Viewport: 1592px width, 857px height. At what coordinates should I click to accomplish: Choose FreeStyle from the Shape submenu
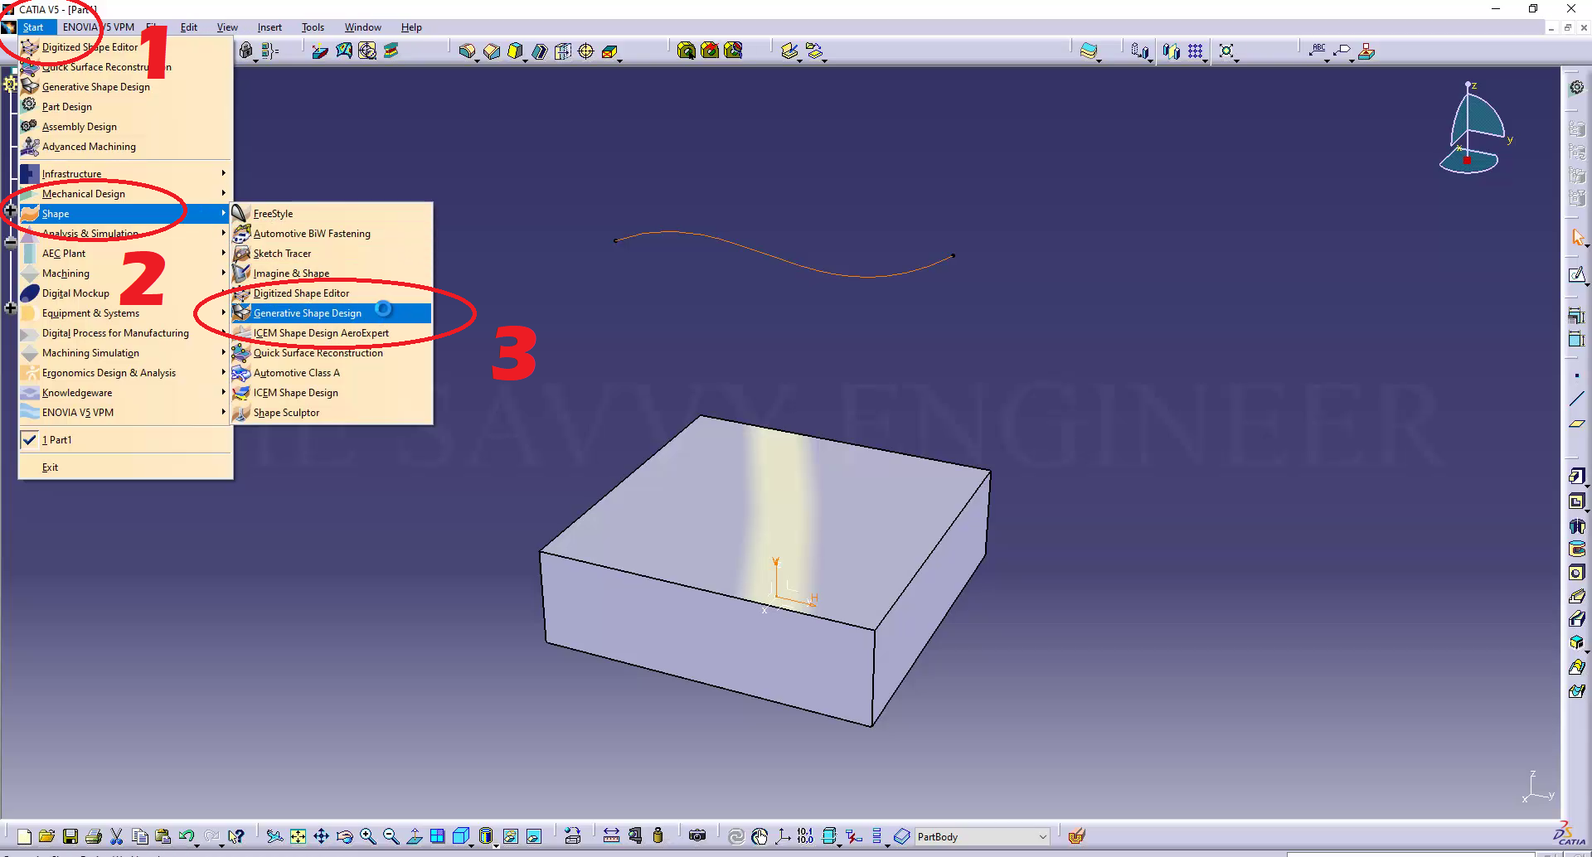(273, 214)
